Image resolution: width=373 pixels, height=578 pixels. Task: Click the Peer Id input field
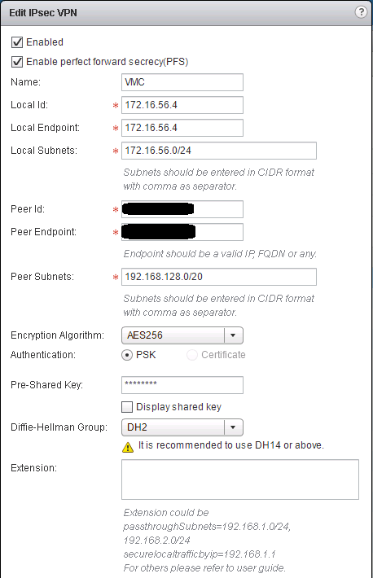point(182,209)
